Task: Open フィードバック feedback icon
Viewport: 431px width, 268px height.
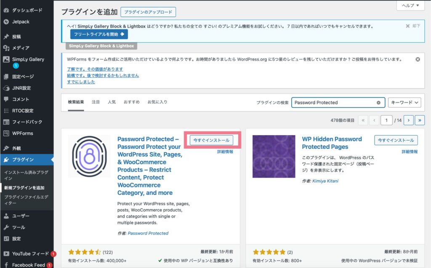Action: 6,122
